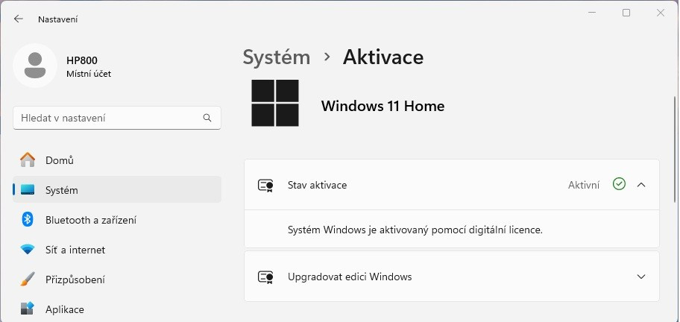Click the HP800 user avatar icon
Image resolution: width=680 pixels, height=322 pixels.
coord(34,66)
